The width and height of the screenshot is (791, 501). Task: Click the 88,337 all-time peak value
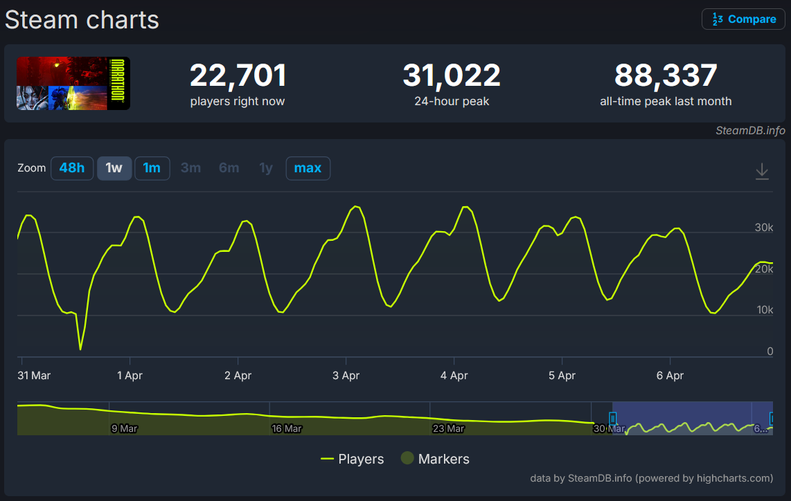coord(666,75)
